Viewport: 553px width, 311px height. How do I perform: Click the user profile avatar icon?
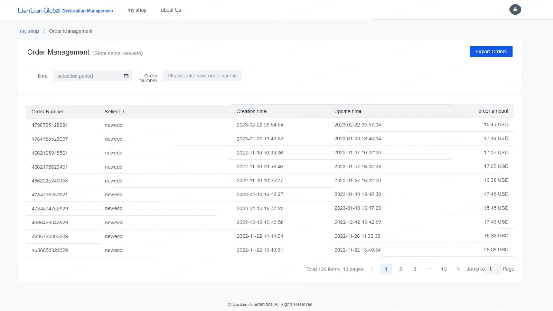click(515, 9)
